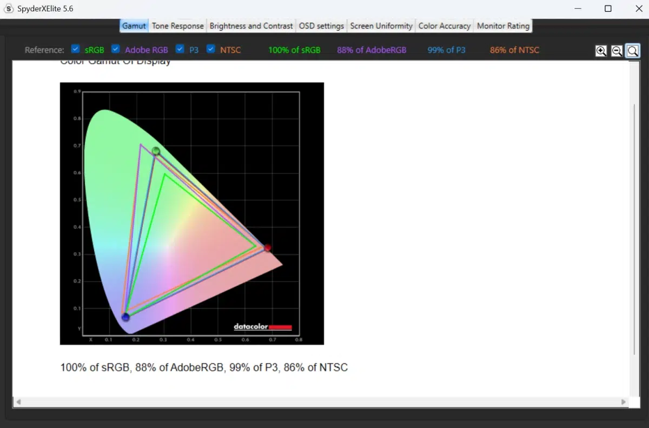Maximize the SpyderXElite window
Image resolution: width=649 pixels, height=428 pixels.
(608, 9)
